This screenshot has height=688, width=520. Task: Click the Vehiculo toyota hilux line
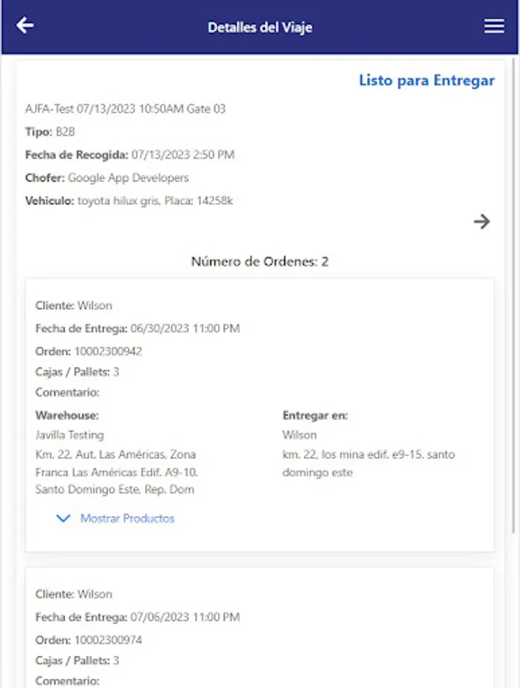click(129, 201)
